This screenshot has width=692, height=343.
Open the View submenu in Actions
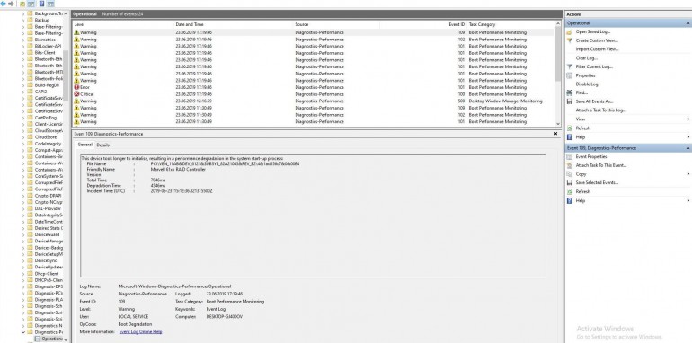pyautogui.click(x=688, y=119)
